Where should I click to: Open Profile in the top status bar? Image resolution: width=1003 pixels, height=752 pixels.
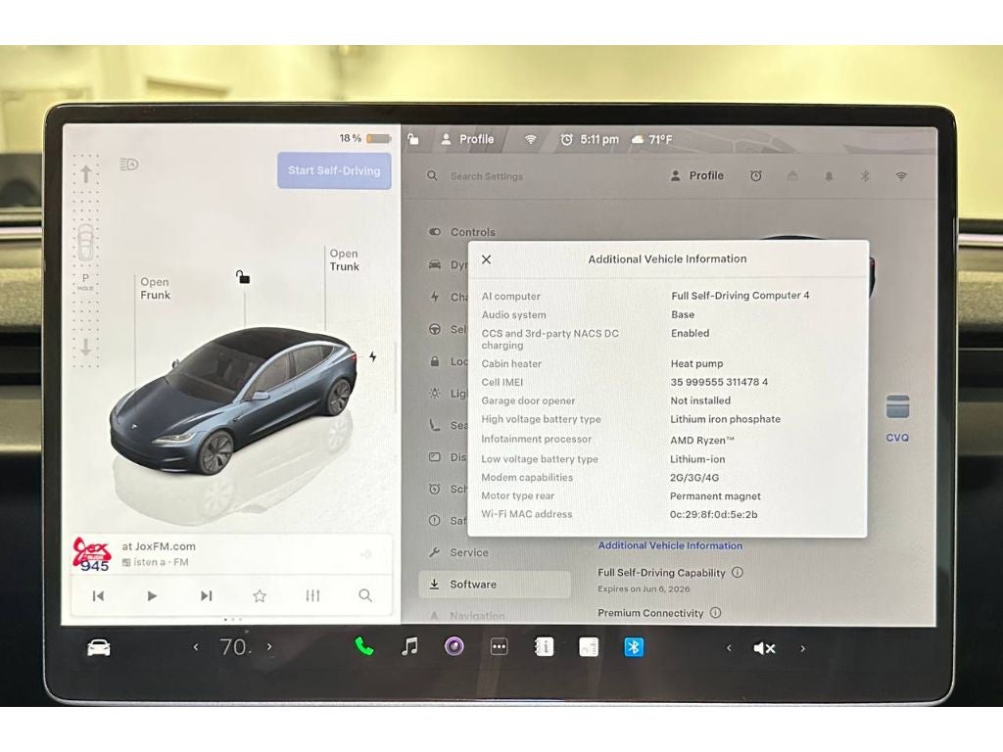click(x=467, y=139)
